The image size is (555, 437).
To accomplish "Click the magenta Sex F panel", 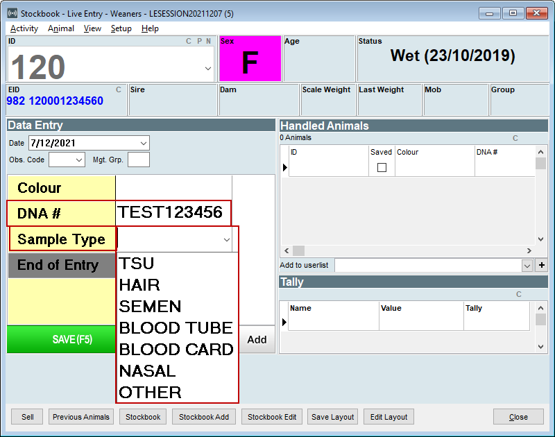I will (250, 58).
